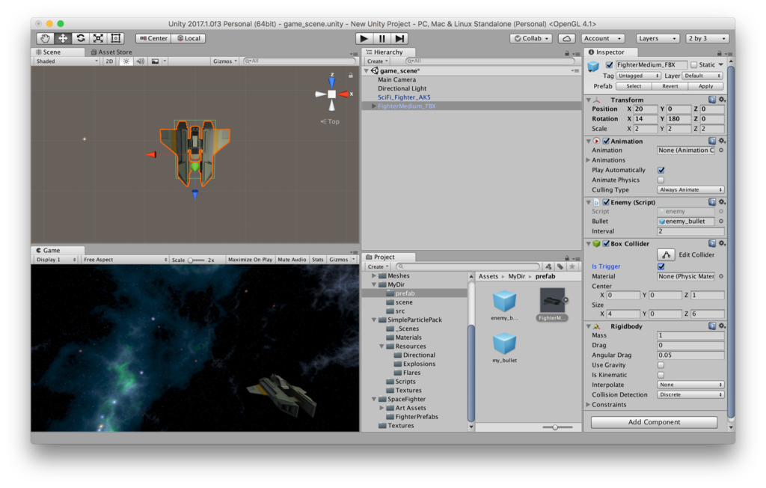Uncheck the Is Trigger checkbox

tap(661, 266)
